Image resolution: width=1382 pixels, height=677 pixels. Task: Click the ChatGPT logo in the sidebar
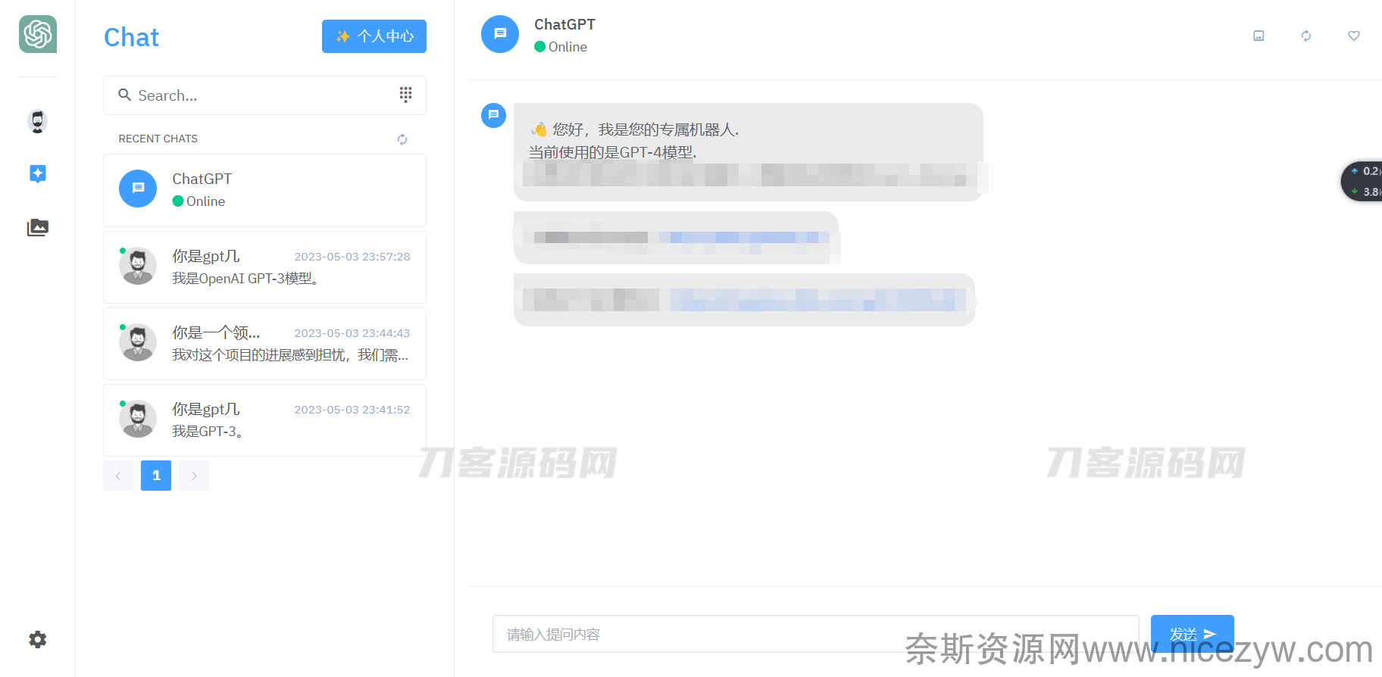(38, 34)
